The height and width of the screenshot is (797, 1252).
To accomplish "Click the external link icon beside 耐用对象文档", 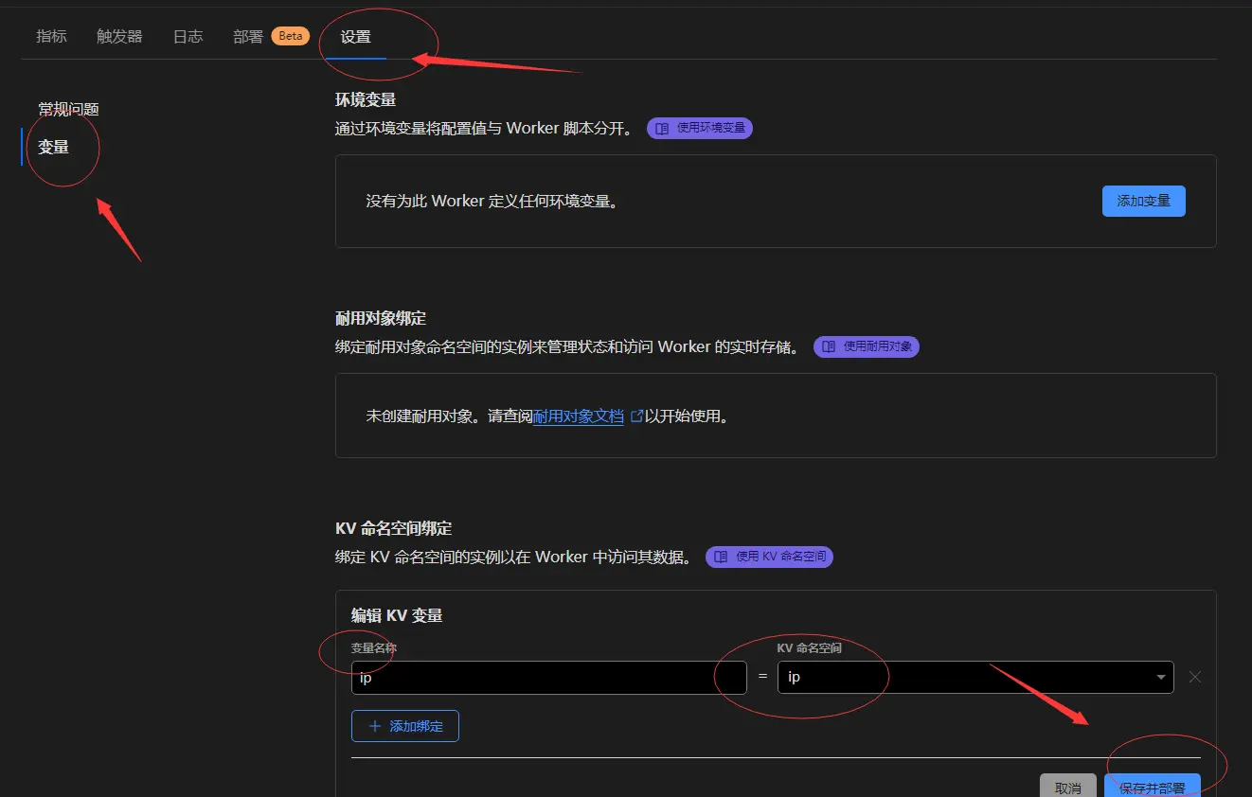I will pos(639,415).
